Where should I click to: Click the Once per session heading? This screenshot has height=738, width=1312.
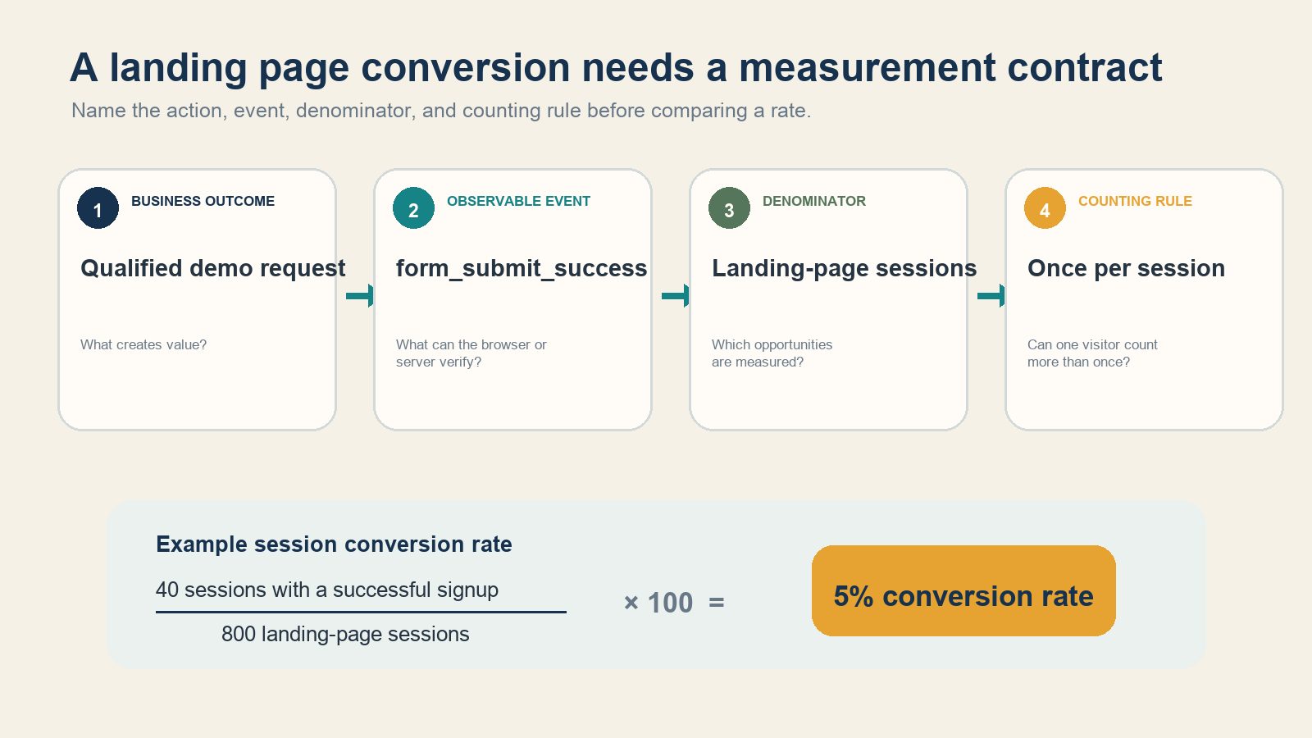pos(1126,269)
